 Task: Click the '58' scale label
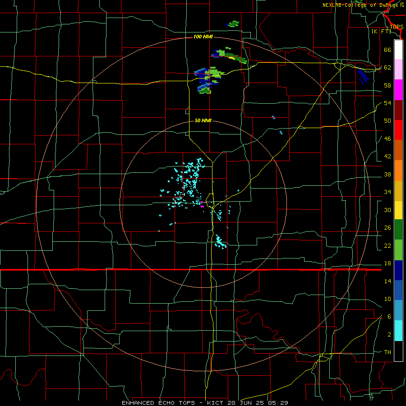388,85
